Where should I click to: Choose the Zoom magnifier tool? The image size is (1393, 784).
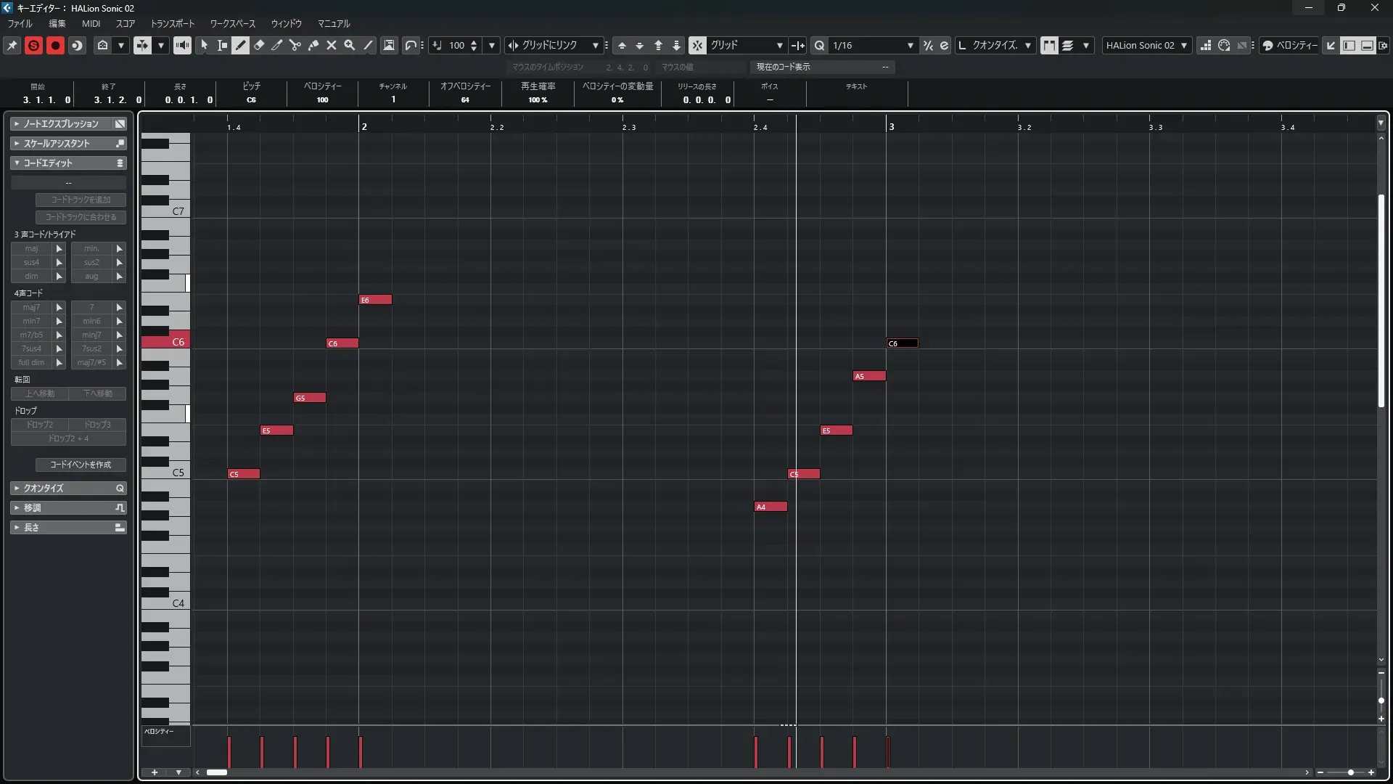[x=350, y=45]
